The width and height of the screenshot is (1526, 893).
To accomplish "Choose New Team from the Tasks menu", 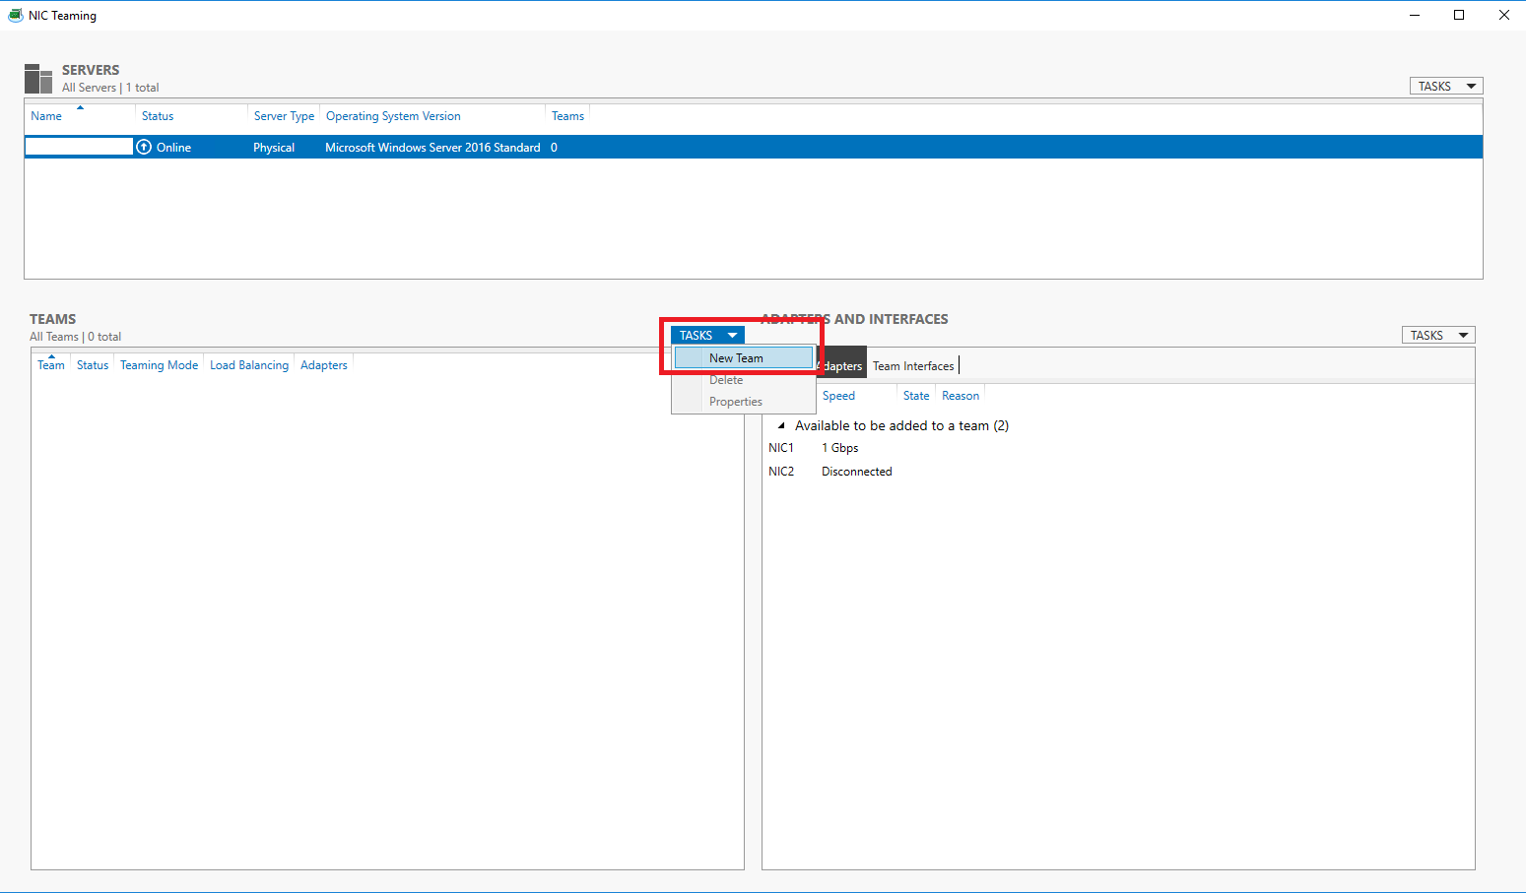I will [744, 357].
